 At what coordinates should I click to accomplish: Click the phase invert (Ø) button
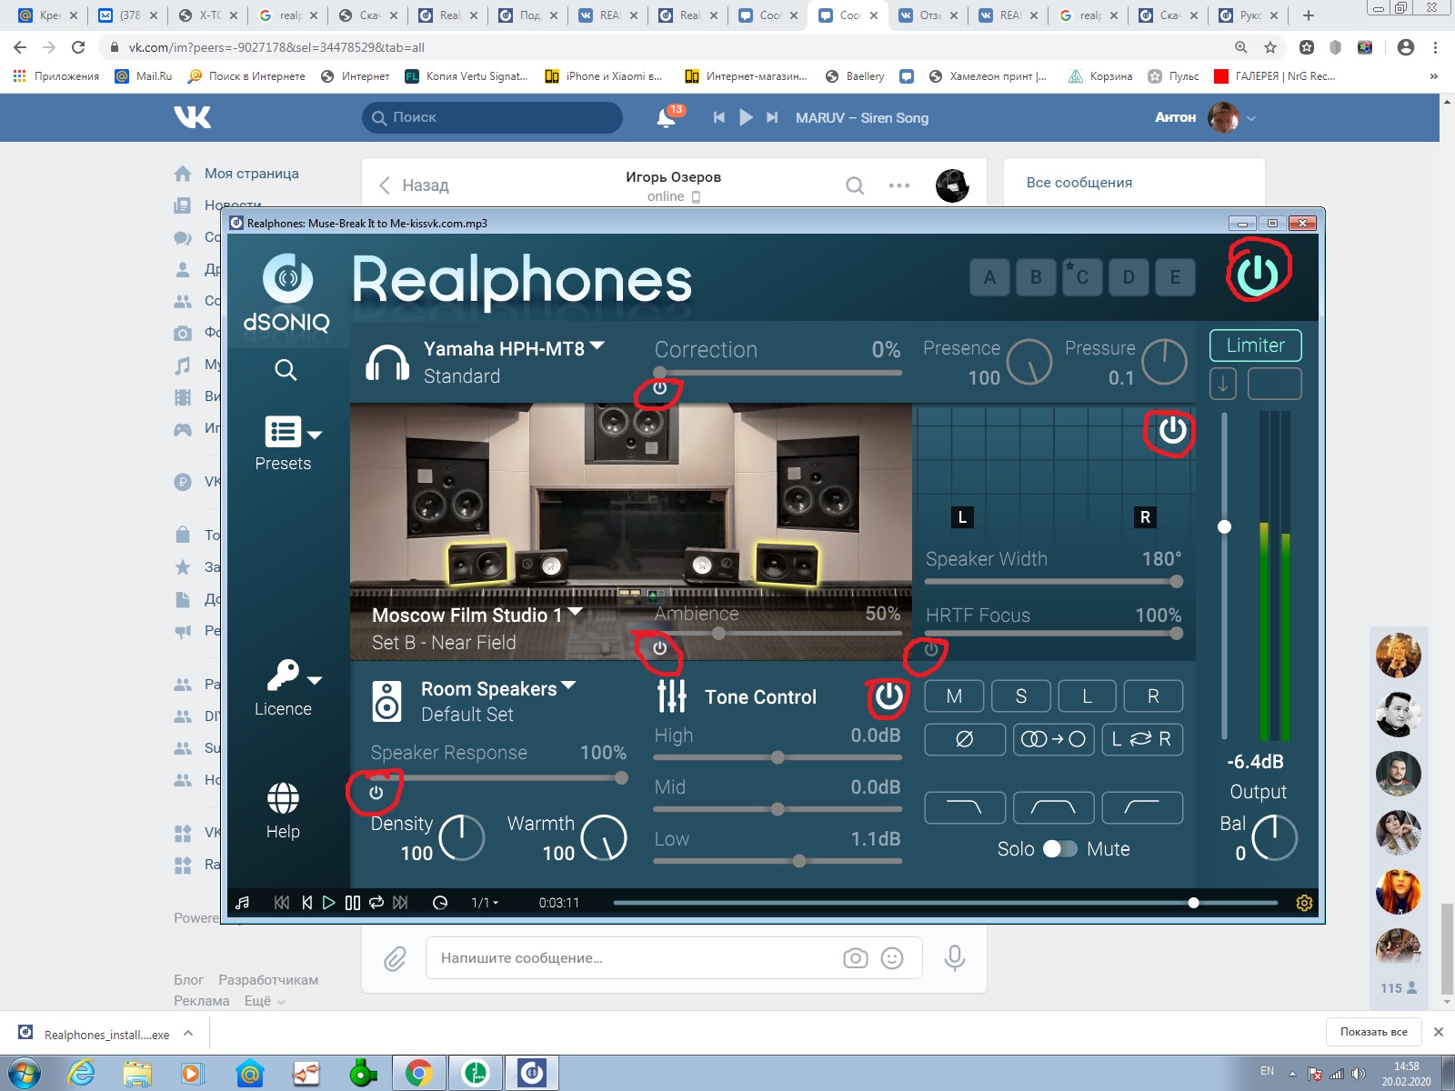965,739
